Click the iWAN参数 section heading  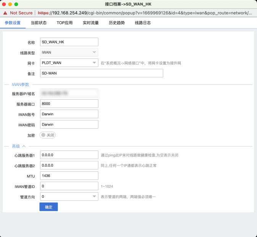click(x=20, y=84)
